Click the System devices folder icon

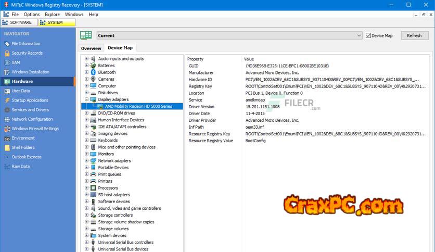[x=93, y=235]
